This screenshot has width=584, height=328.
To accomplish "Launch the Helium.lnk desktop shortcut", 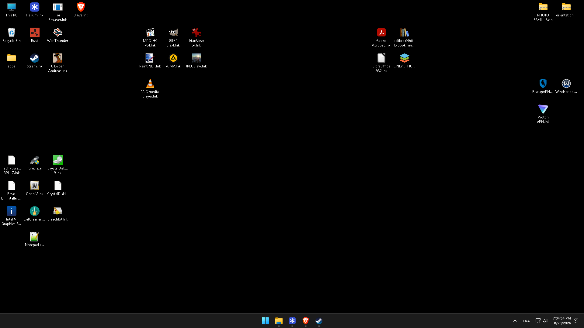I will pos(34,10).
